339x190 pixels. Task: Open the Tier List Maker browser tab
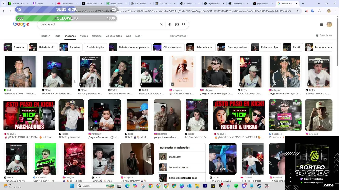[x=165, y=4]
